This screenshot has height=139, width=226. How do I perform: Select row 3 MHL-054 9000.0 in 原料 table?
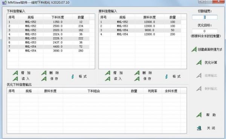140,30
